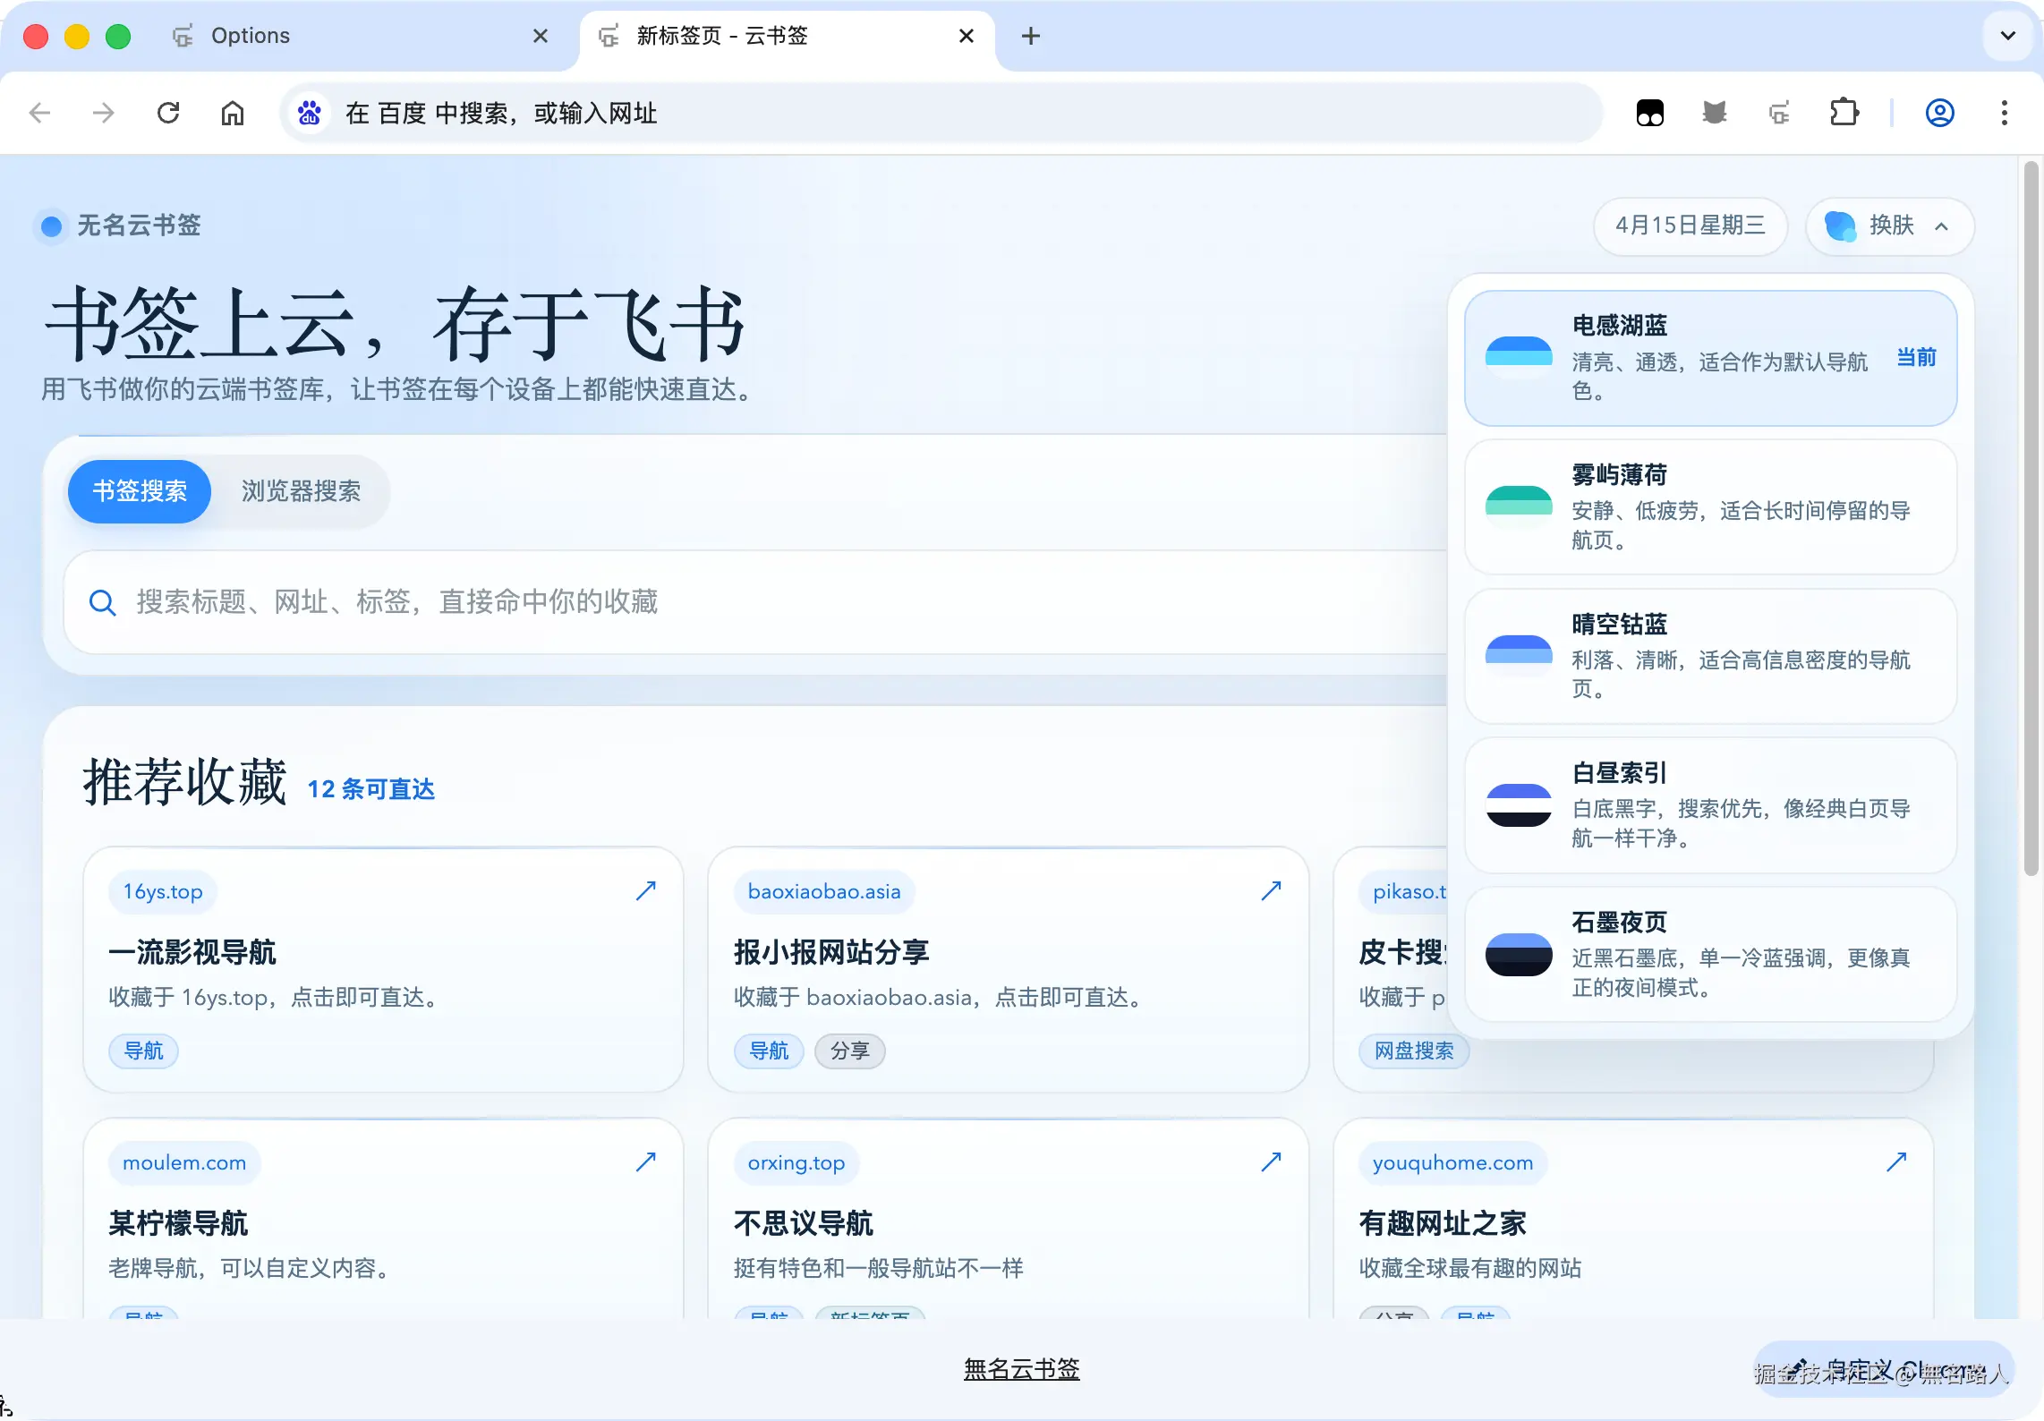Switch to 浏览器搜索 search mode
The height and width of the screenshot is (1421, 2044).
301,491
